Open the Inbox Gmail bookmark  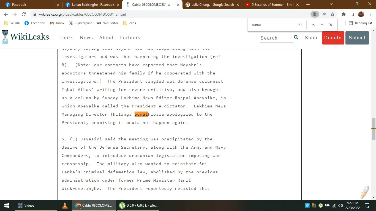click(57, 23)
